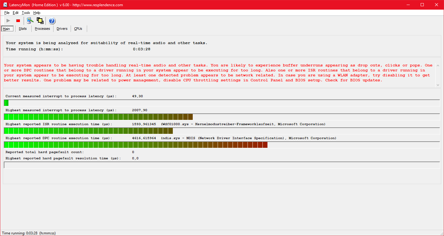Open options via the computer-and-pencil icon
The image size is (444, 236).
point(30,21)
